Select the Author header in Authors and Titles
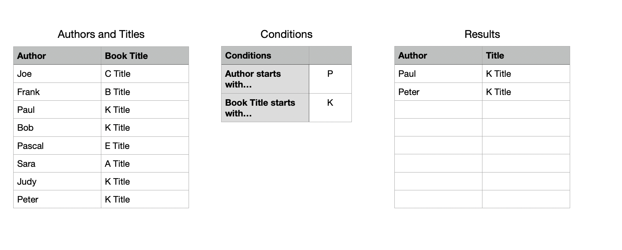The image size is (622, 250). 57,56
